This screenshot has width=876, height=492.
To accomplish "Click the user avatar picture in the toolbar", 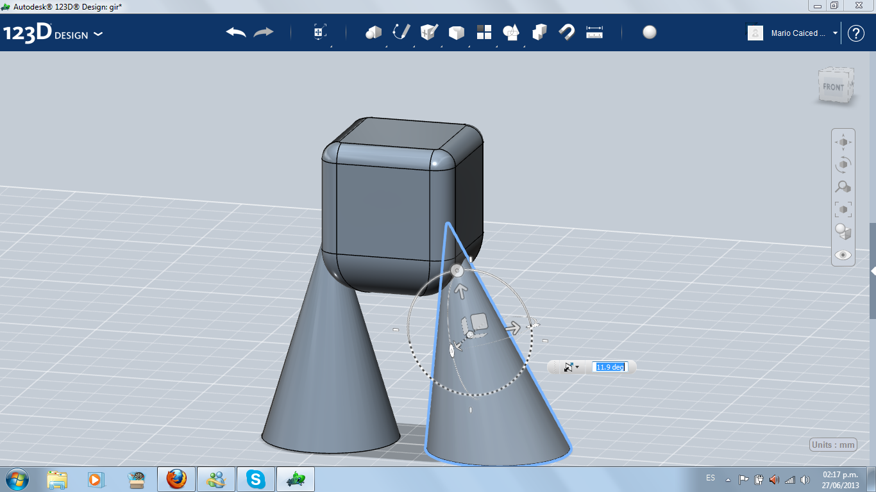I will click(x=755, y=33).
